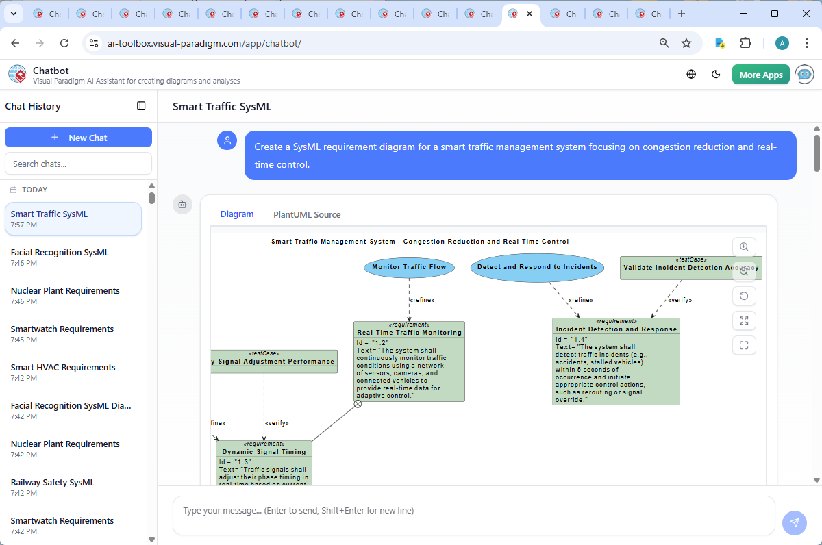Switch to the PlantUML Source tab
Image resolution: width=822 pixels, height=545 pixels.
pos(306,214)
